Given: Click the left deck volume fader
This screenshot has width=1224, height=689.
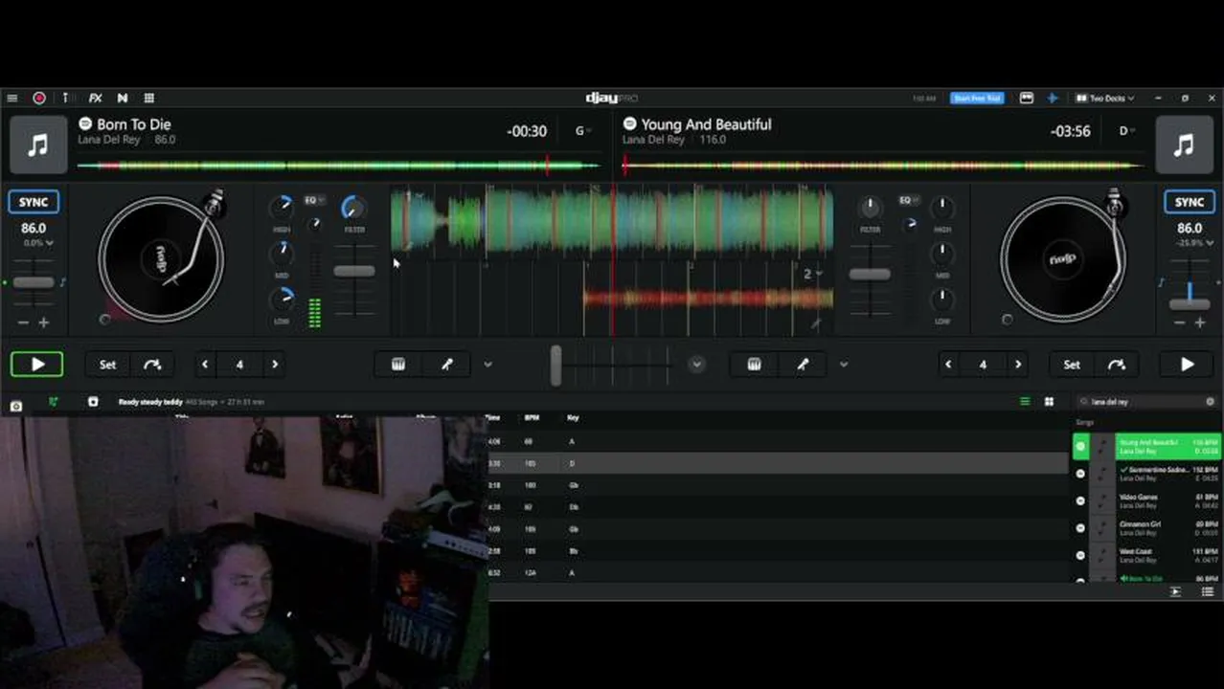Looking at the screenshot, I should (354, 272).
